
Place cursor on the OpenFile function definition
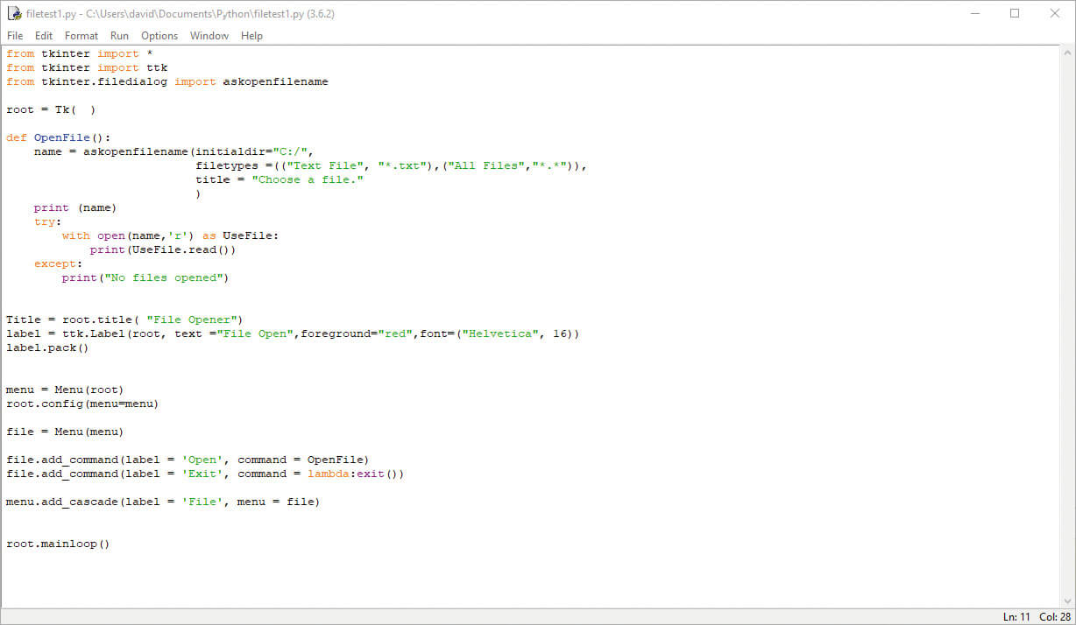(x=61, y=137)
